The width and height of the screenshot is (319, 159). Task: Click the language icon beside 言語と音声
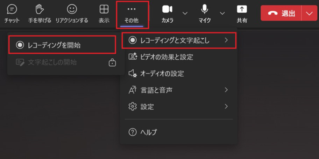click(x=133, y=90)
